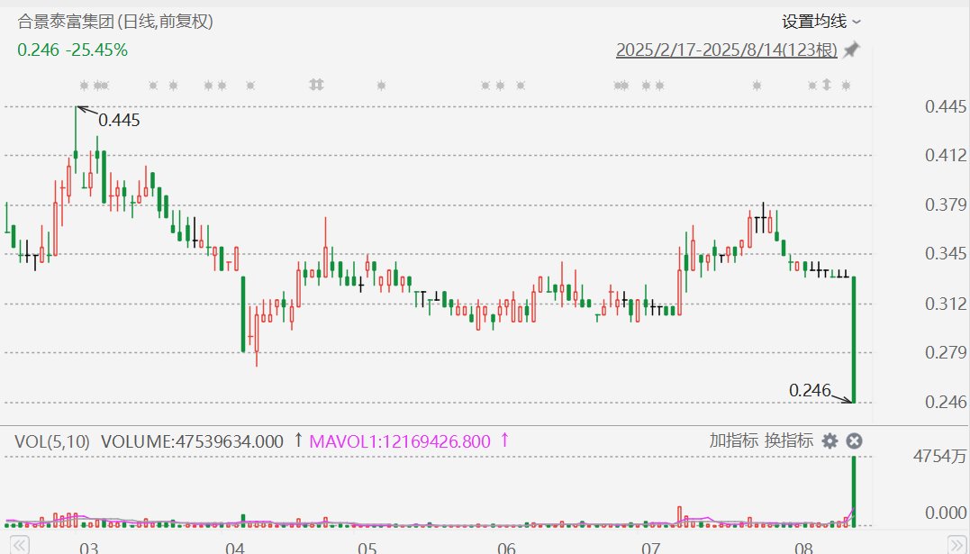Screen dimensions: 970x554
Task: Click the title 合景泰富集团(日线,前复权)
Action: coord(115,22)
